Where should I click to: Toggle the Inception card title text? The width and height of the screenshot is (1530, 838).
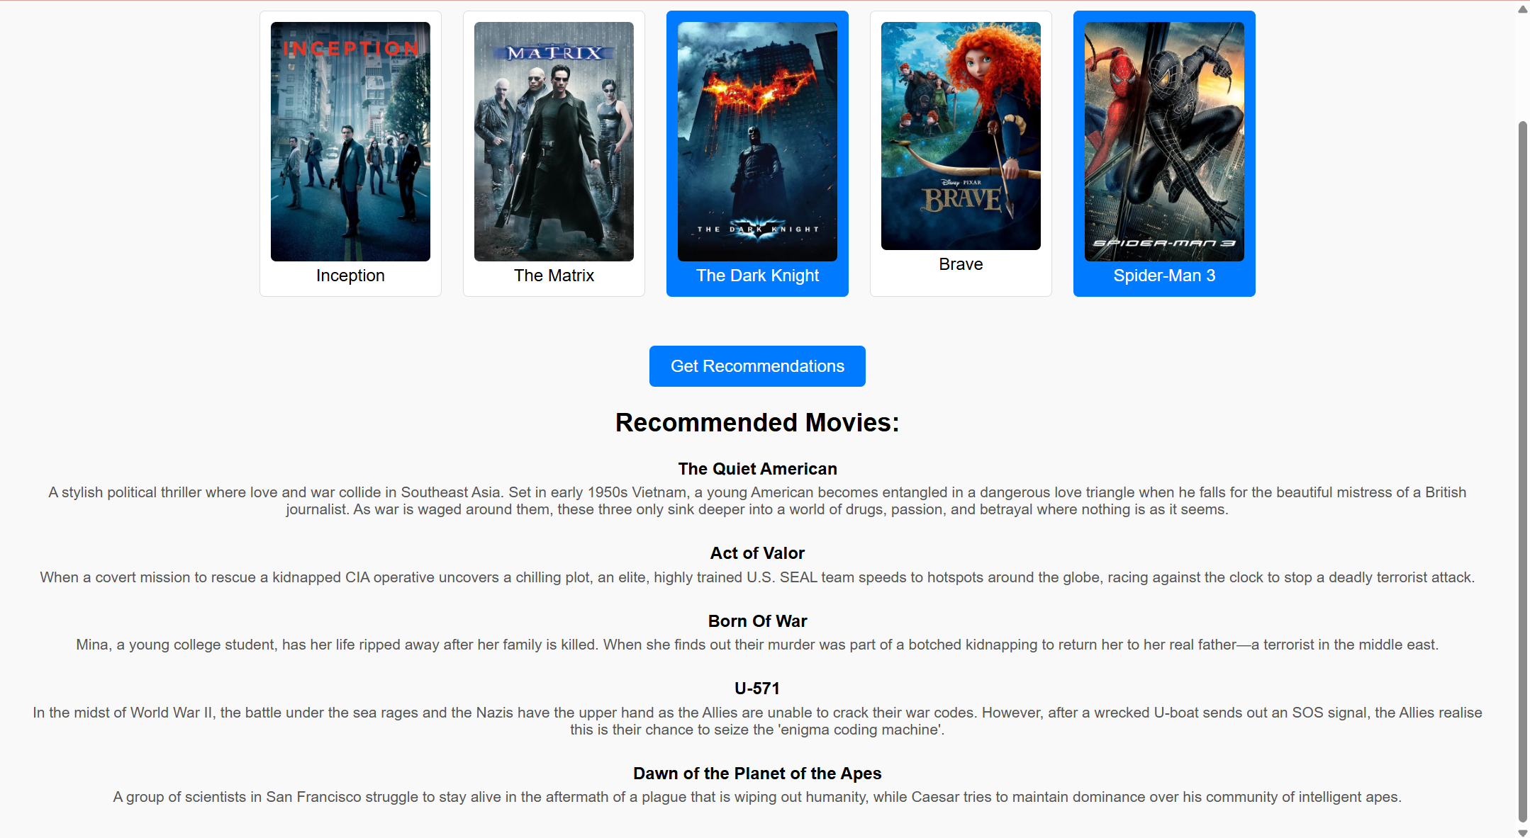tap(350, 276)
